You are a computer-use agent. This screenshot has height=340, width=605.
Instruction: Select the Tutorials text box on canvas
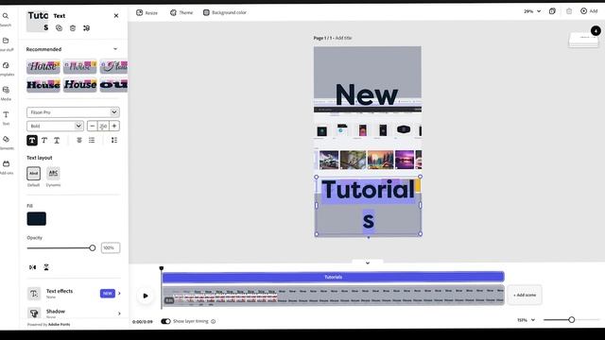click(368, 205)
